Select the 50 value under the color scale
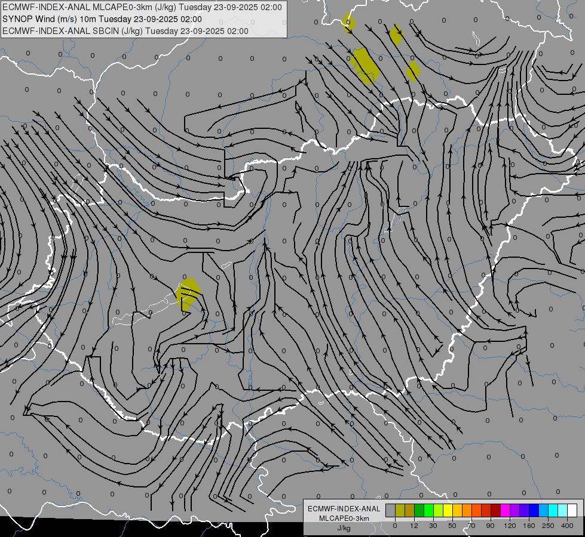This screenshot has width=585, height=537. tap(452, 526)
